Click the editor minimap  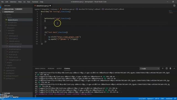pyautogui.click(x=171, y=12)
